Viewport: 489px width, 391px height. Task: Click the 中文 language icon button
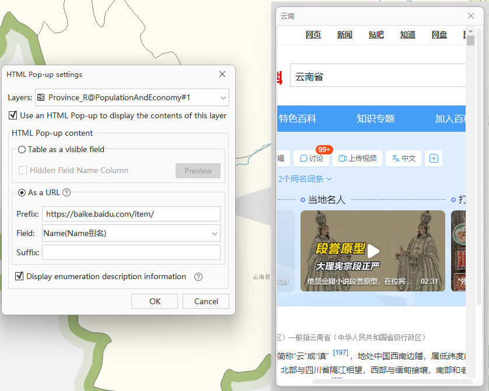click(403, 158)
